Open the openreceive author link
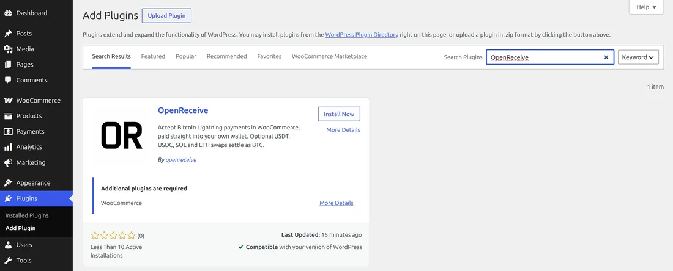Image resolution: width=673 pixels, height=271 pixels. coord(180,160)
